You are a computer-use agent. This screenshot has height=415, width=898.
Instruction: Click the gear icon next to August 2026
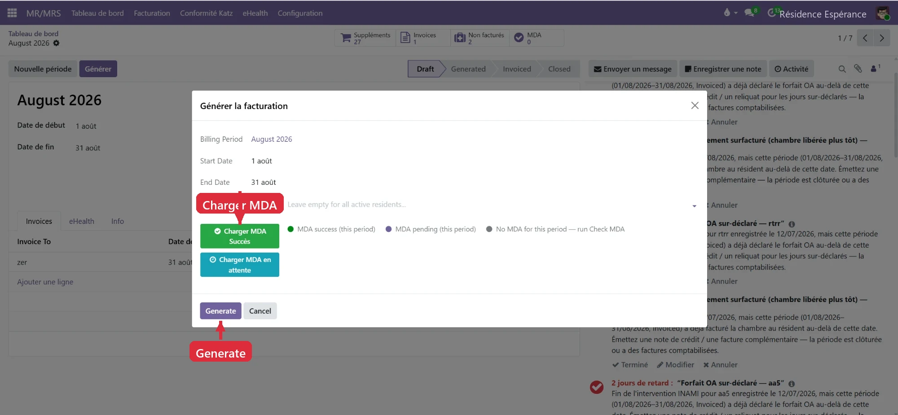(56, 43)
